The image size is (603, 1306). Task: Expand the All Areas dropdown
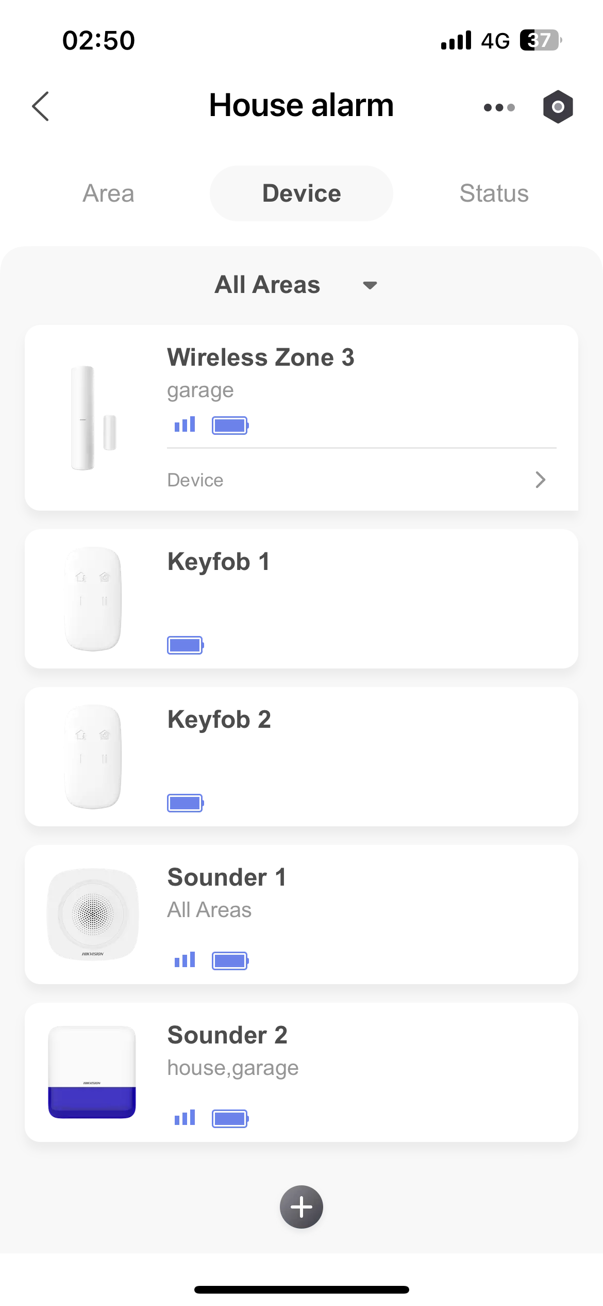point(370,285)
